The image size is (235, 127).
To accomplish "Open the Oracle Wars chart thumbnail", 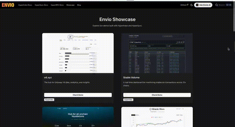I will click(x=157, y=117).
